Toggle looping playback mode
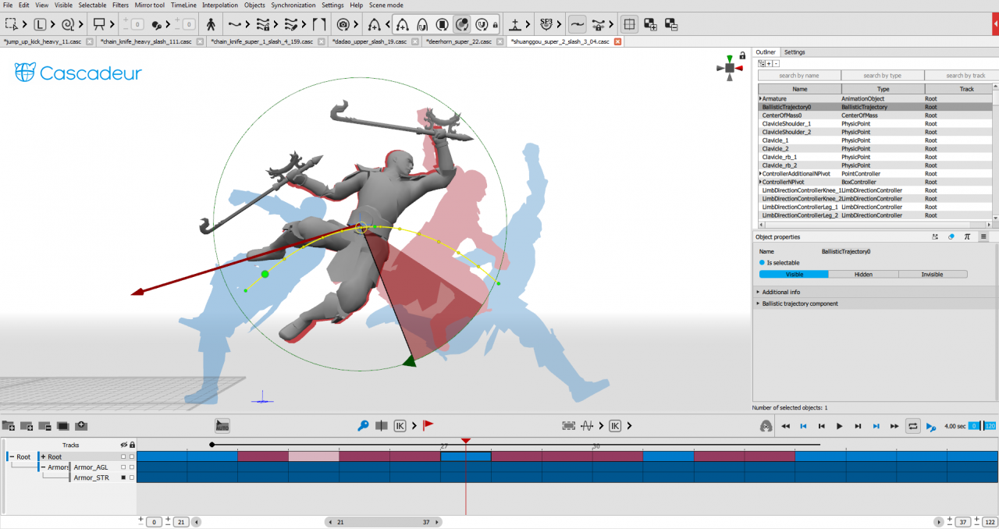The image size is (999, 529). coord(913,426)
